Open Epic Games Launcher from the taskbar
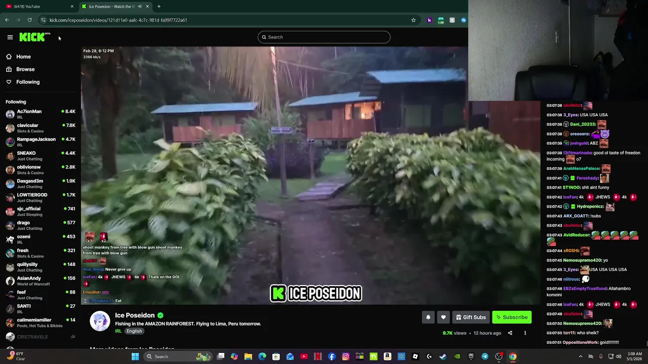 471,356
